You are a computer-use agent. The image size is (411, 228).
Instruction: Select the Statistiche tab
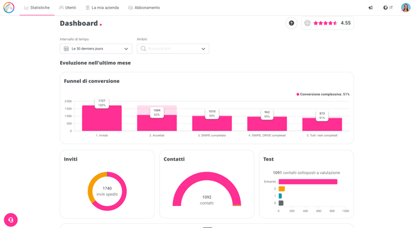pyautogui.click(x=37, y=7)
